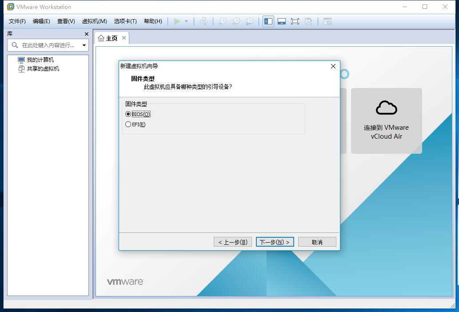Toggle the library sidebar panel

[x=268, y=21]
